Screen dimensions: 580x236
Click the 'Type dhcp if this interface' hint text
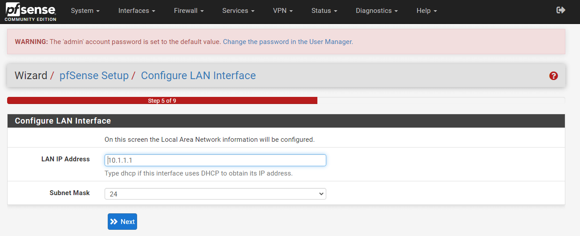point(199,173)
